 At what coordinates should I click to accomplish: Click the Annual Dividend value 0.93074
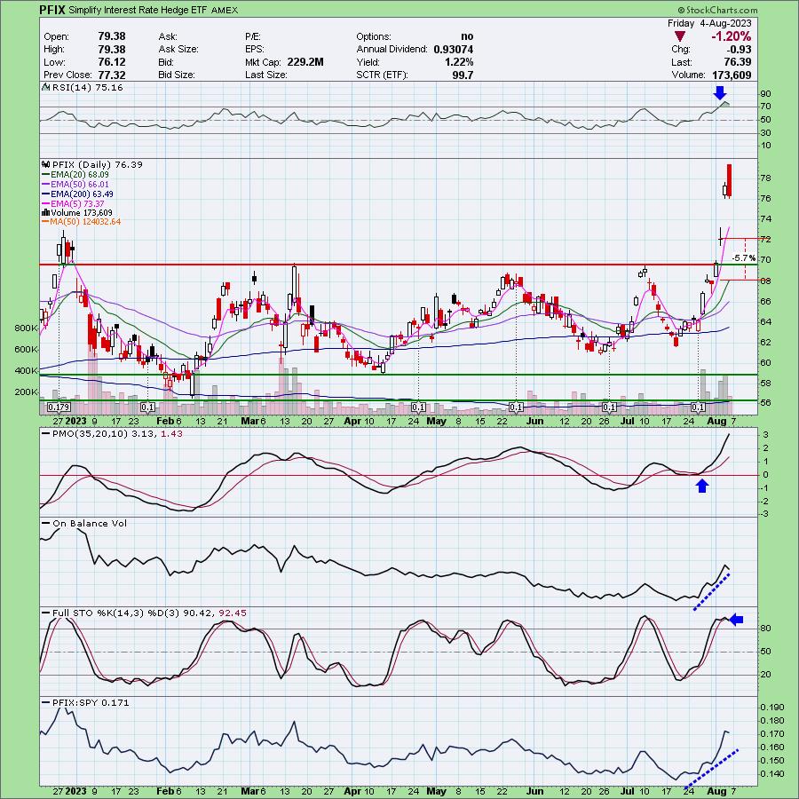pos(454,50)
